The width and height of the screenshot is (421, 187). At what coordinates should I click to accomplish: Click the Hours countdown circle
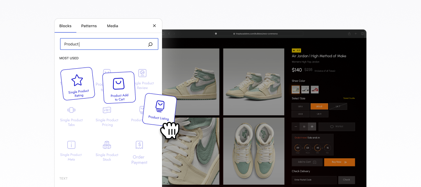308,148
